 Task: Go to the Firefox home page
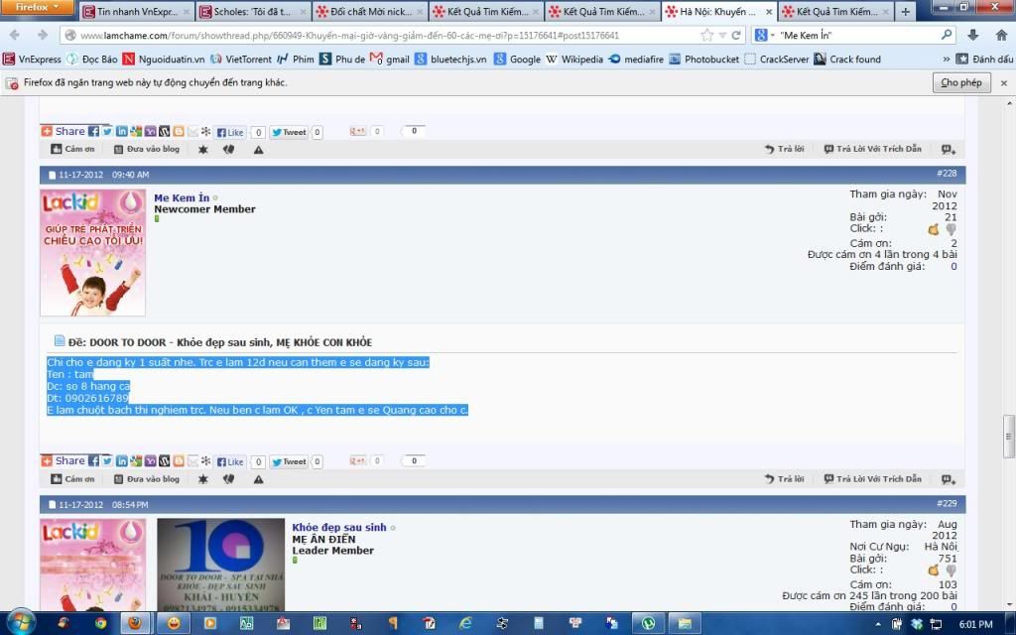1001,35
